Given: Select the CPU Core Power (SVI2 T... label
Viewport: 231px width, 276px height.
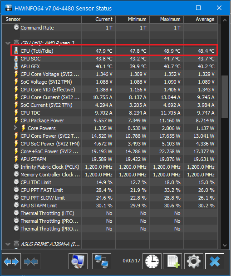Looking at the screenshot, I should 50,136.
